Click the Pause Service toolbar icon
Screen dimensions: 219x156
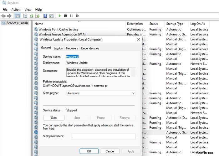pos(71,16)
